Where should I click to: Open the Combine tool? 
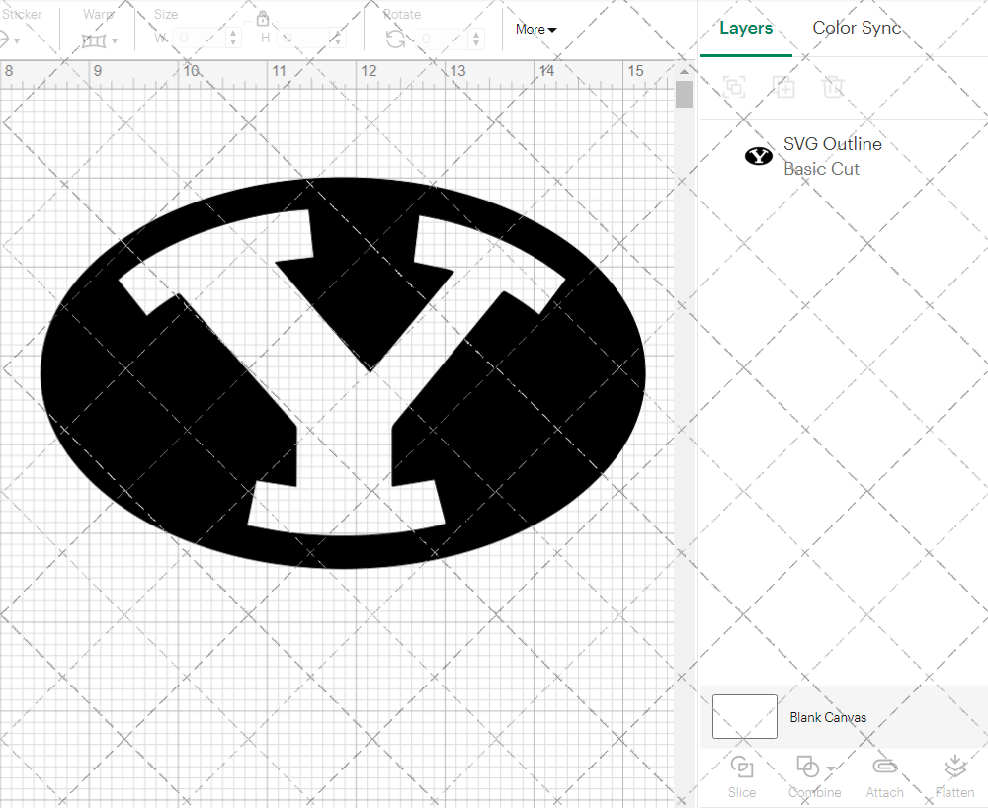(x=807, y=775)
